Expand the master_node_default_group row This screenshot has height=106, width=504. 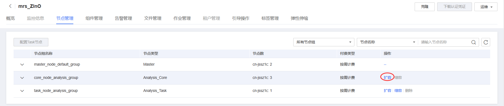point(22,65)
